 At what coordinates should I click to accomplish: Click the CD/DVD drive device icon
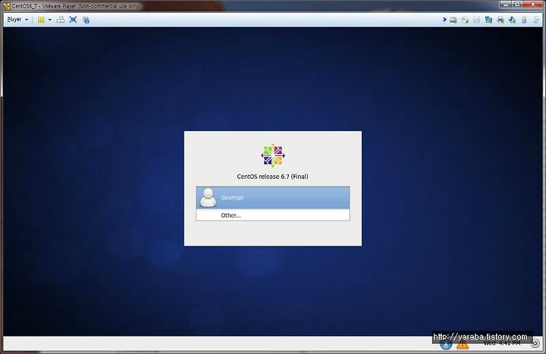tap(465, 20)
